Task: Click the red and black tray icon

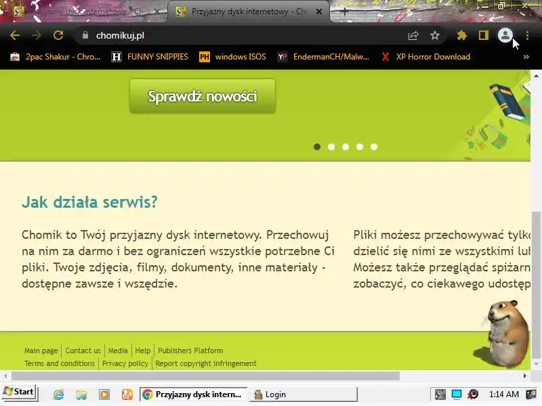Action: coord(473,394)
